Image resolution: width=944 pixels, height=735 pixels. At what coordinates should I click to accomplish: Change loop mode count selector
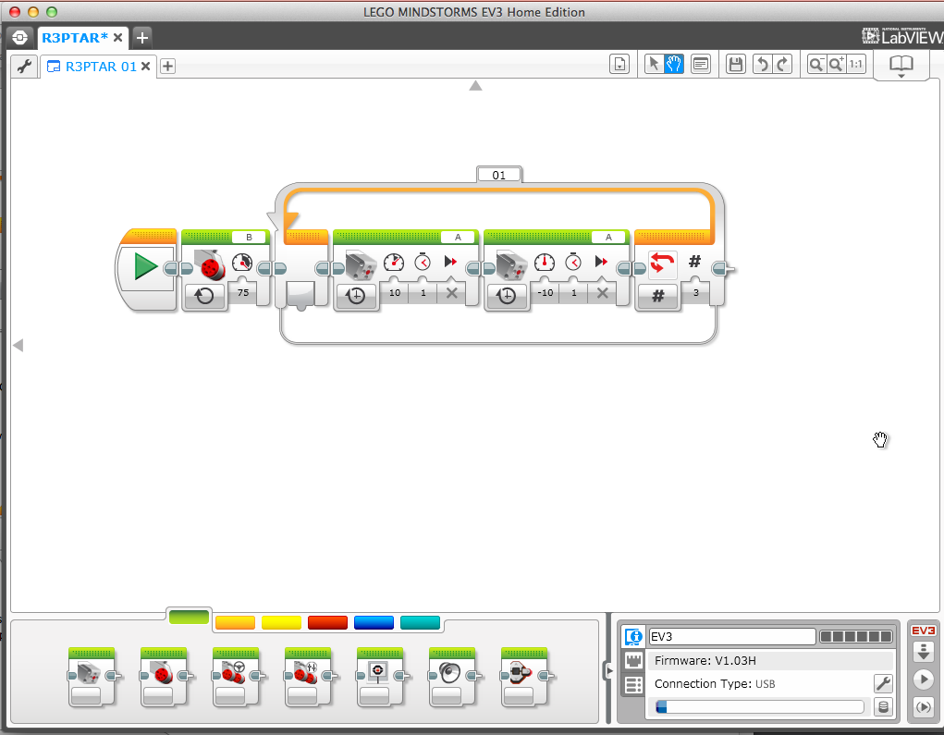pyautogui.click(x=658, y=296)
